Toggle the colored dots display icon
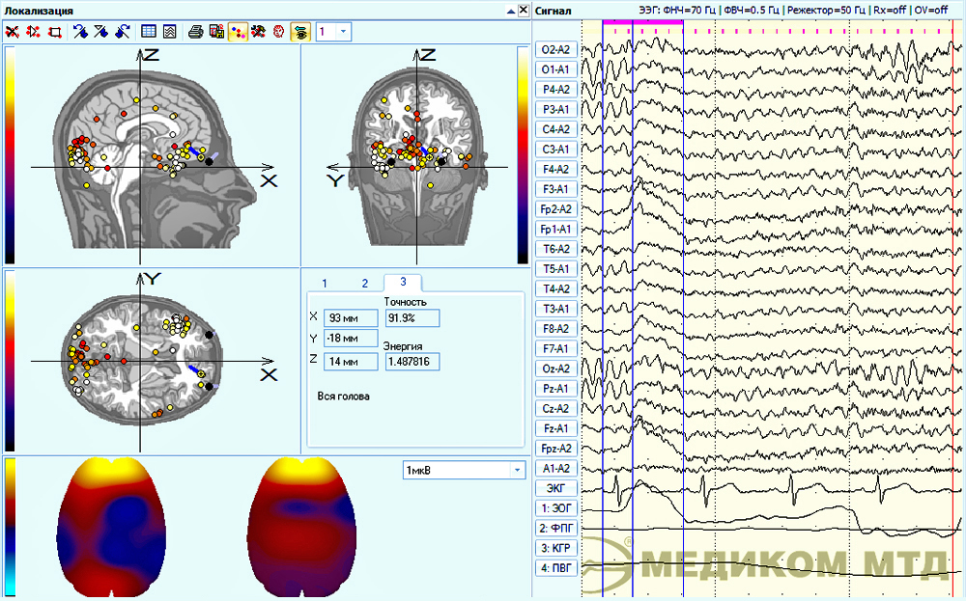The width and height of the screenshot is (966, 601). tap(238, 32)
